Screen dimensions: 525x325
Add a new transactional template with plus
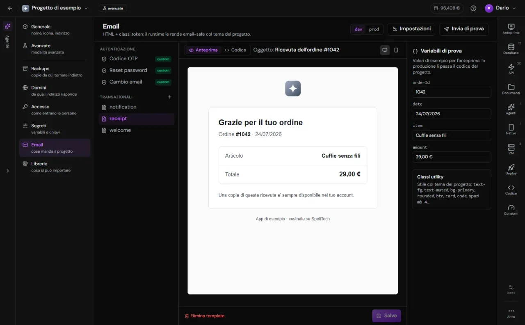coord(170,97)
